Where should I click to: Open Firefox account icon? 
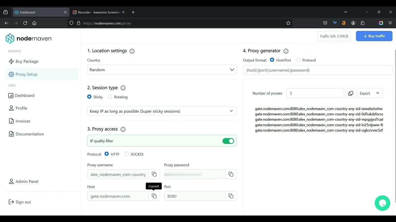click(x=353, y=23)
